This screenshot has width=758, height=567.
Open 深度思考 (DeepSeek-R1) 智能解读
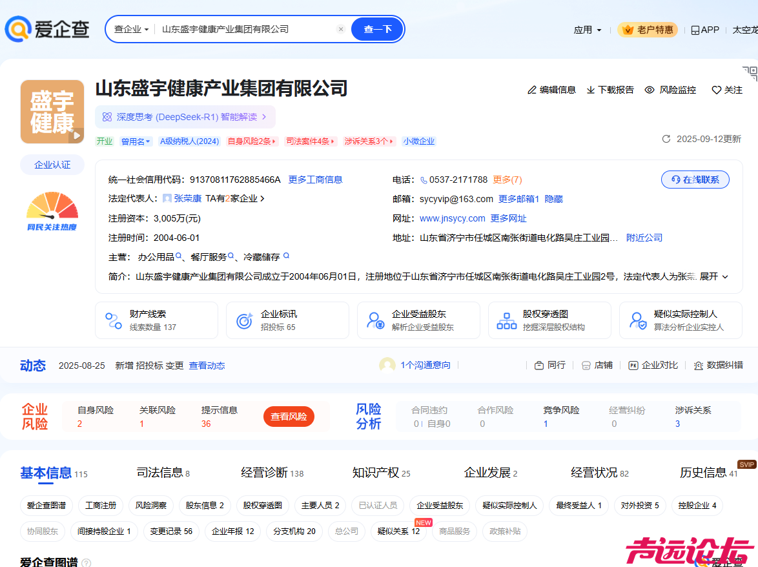click(185, 117)
